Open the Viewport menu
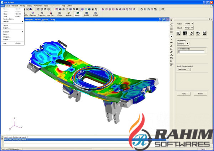This screenshot has width=214, height=151. (15, 6)
